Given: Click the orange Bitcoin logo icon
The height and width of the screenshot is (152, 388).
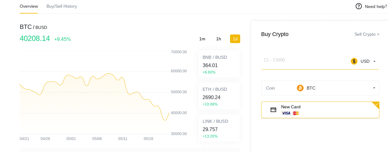Looking at the screenshot, I should [300, 88].
